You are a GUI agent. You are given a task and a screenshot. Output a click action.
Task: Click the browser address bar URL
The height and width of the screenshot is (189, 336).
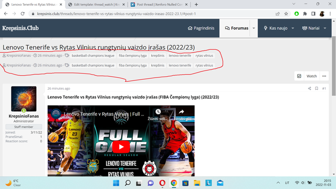tap(117, 14)
